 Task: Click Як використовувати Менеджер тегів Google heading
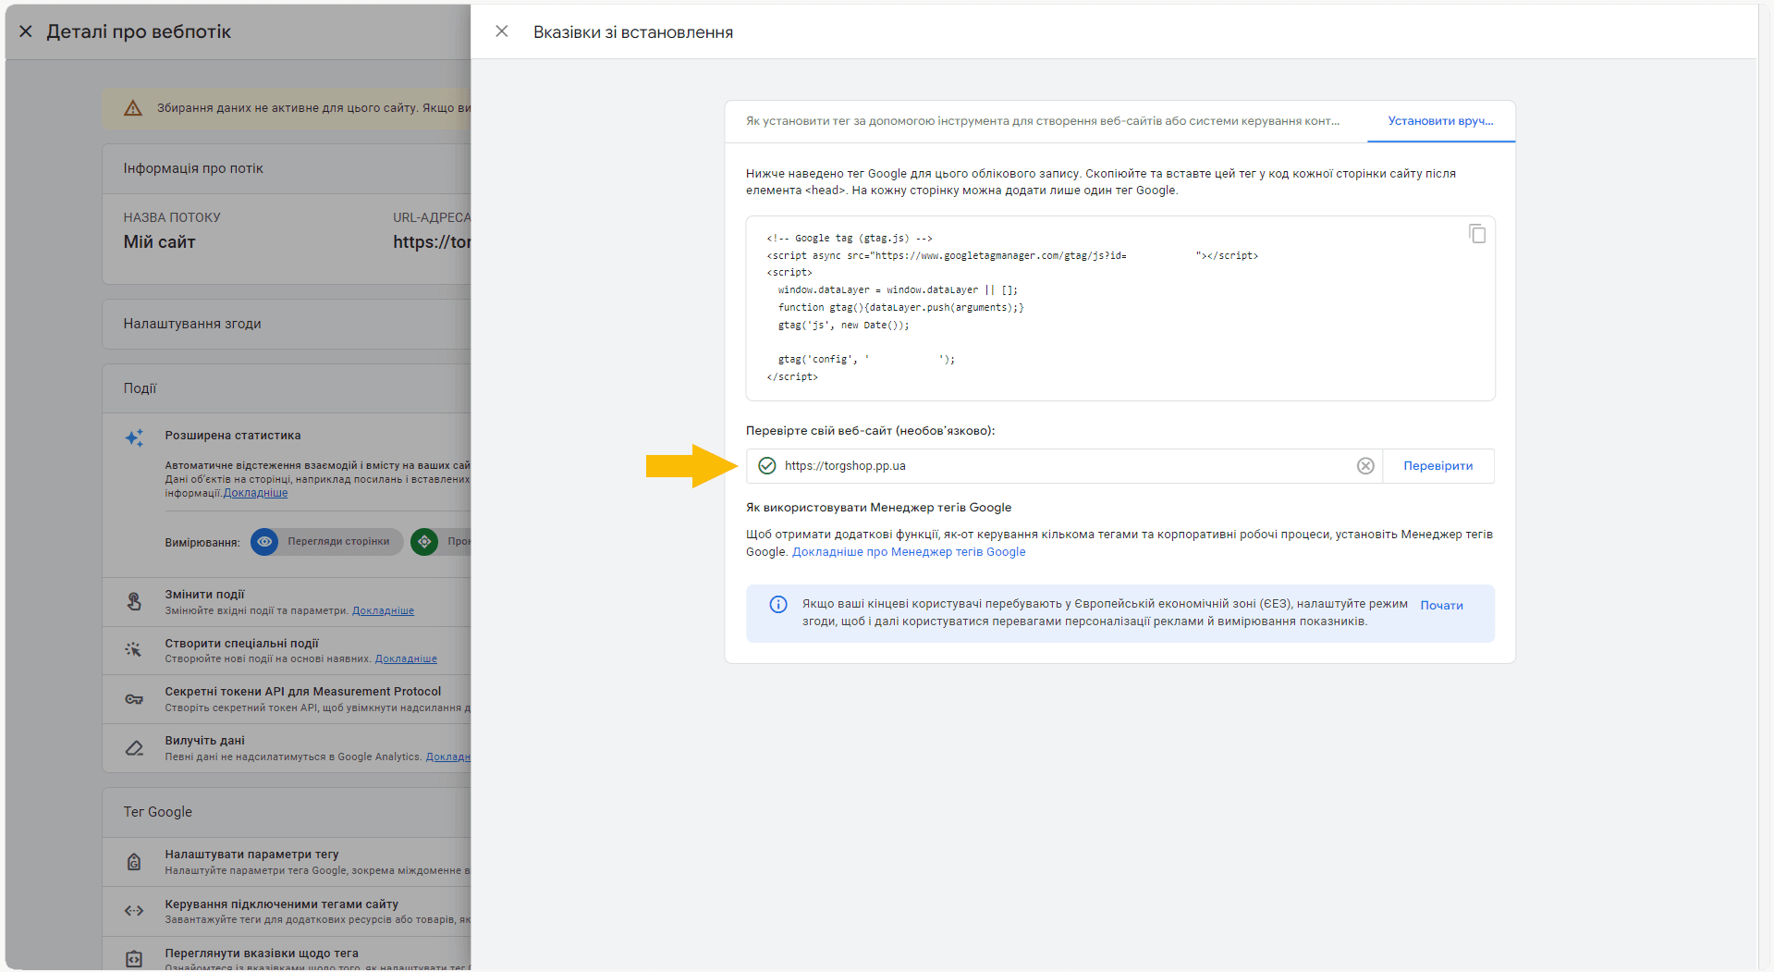[x=878, y=508]
